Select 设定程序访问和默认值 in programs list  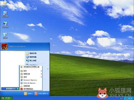click(x=31, y=67)
